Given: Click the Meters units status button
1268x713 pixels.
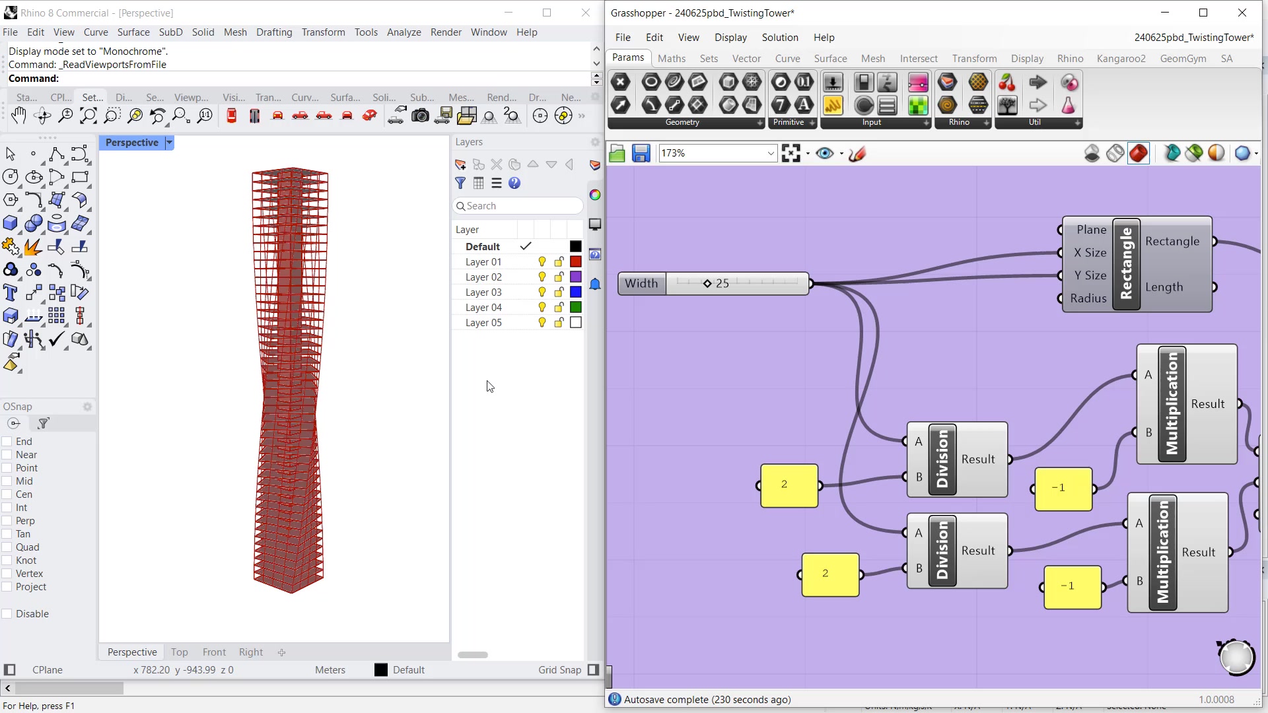Looking at the screenshot, I should pos(330,670).
